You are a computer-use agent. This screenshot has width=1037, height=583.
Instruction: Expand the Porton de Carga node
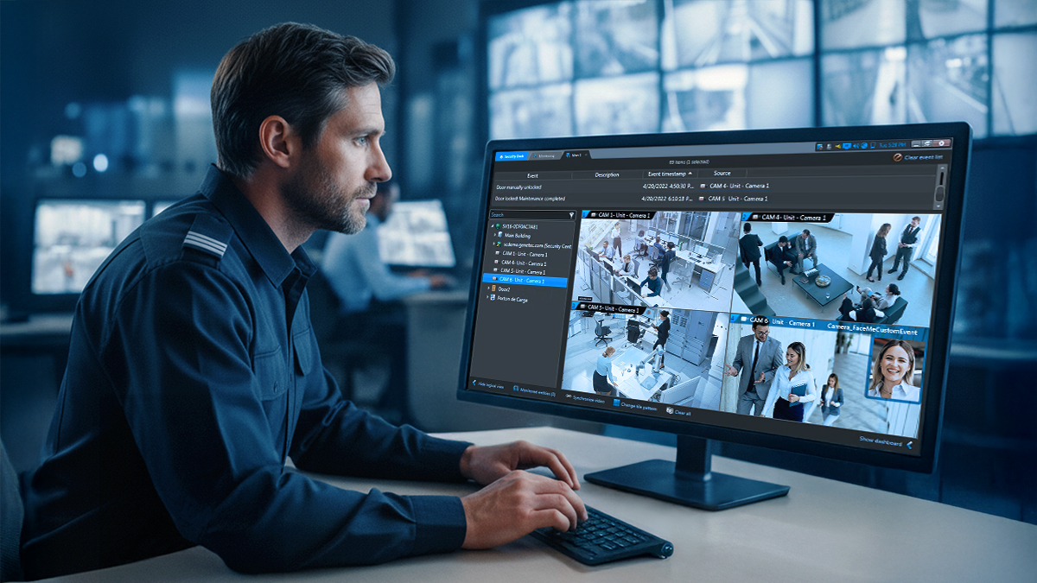(x=487, y=298)
